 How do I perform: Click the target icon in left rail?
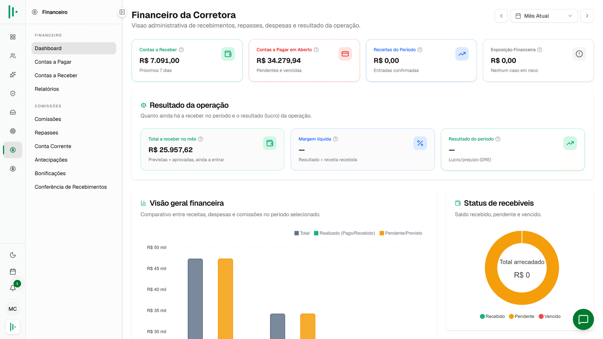[x=13, y=131]
